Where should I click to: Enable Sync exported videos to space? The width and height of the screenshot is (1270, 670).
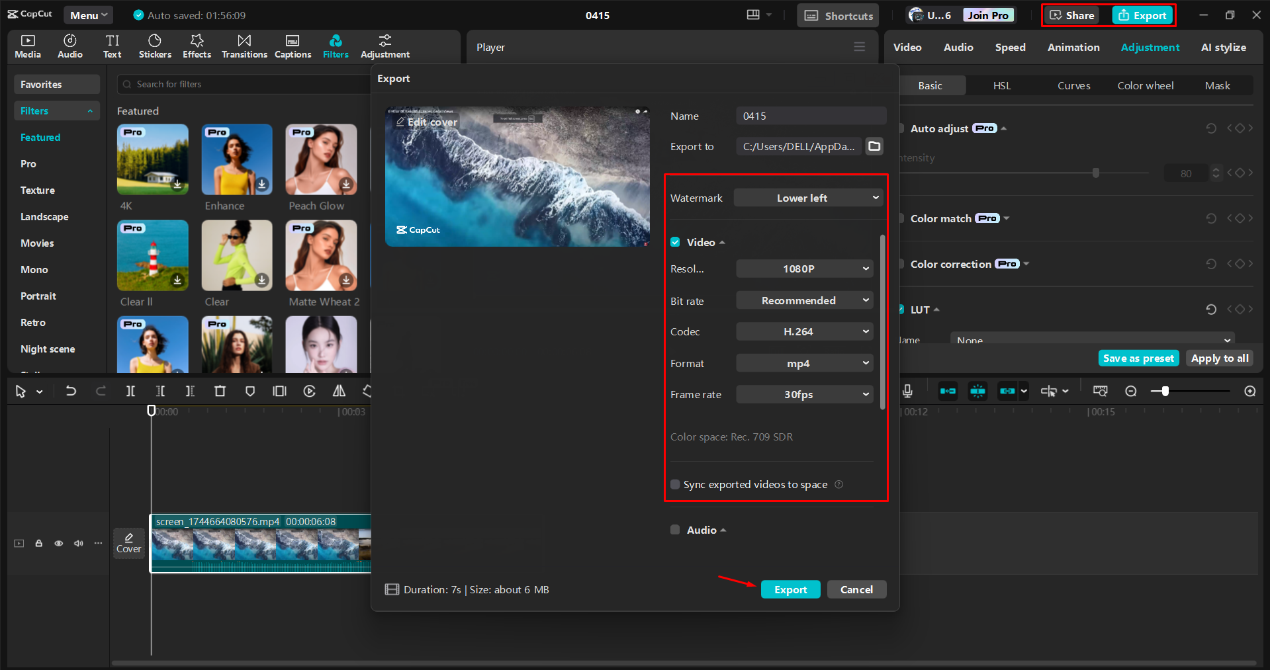(x=675, y=484)
